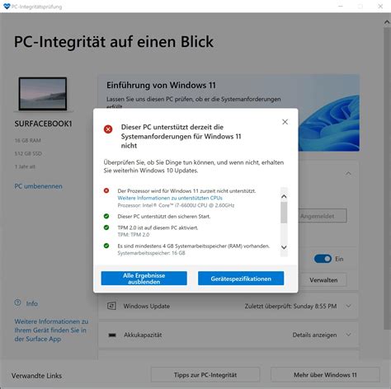Toggle the Ein switch off
Viewport: 391px width, 389px height.
[x=323, y=259]
